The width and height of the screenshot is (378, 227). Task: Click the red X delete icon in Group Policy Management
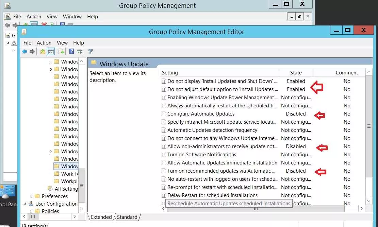44,24
